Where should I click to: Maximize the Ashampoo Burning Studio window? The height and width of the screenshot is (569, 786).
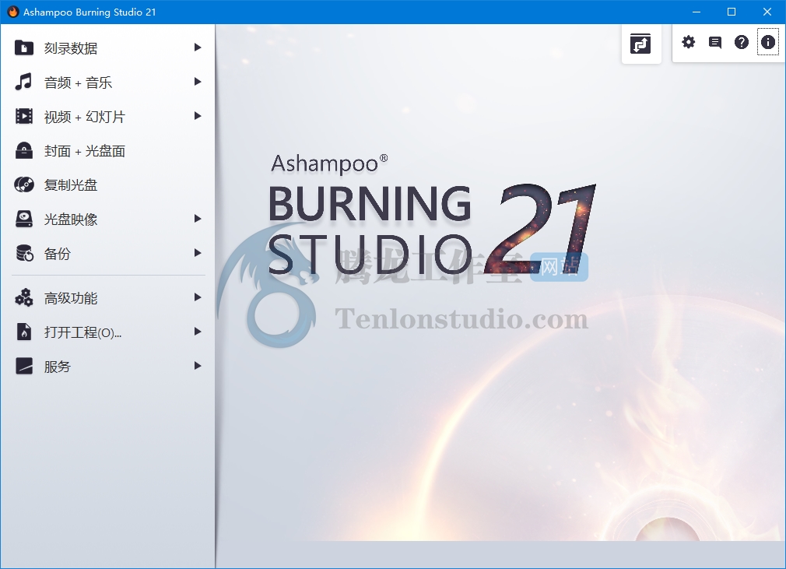(x=732, y=12)
